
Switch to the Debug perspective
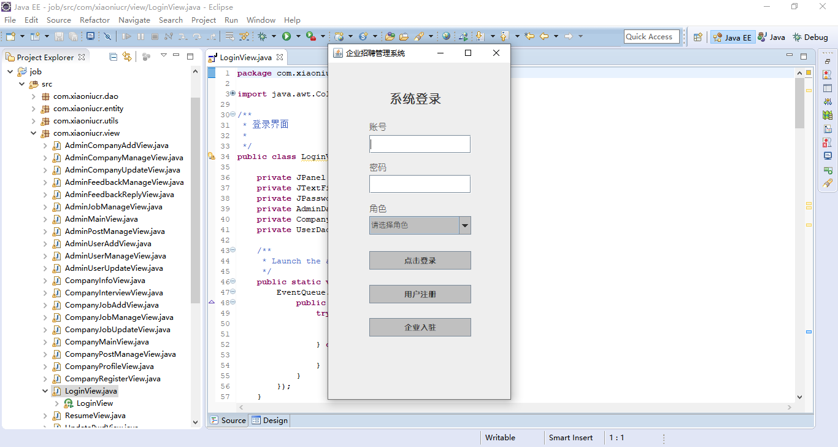(x=810, y=37)
